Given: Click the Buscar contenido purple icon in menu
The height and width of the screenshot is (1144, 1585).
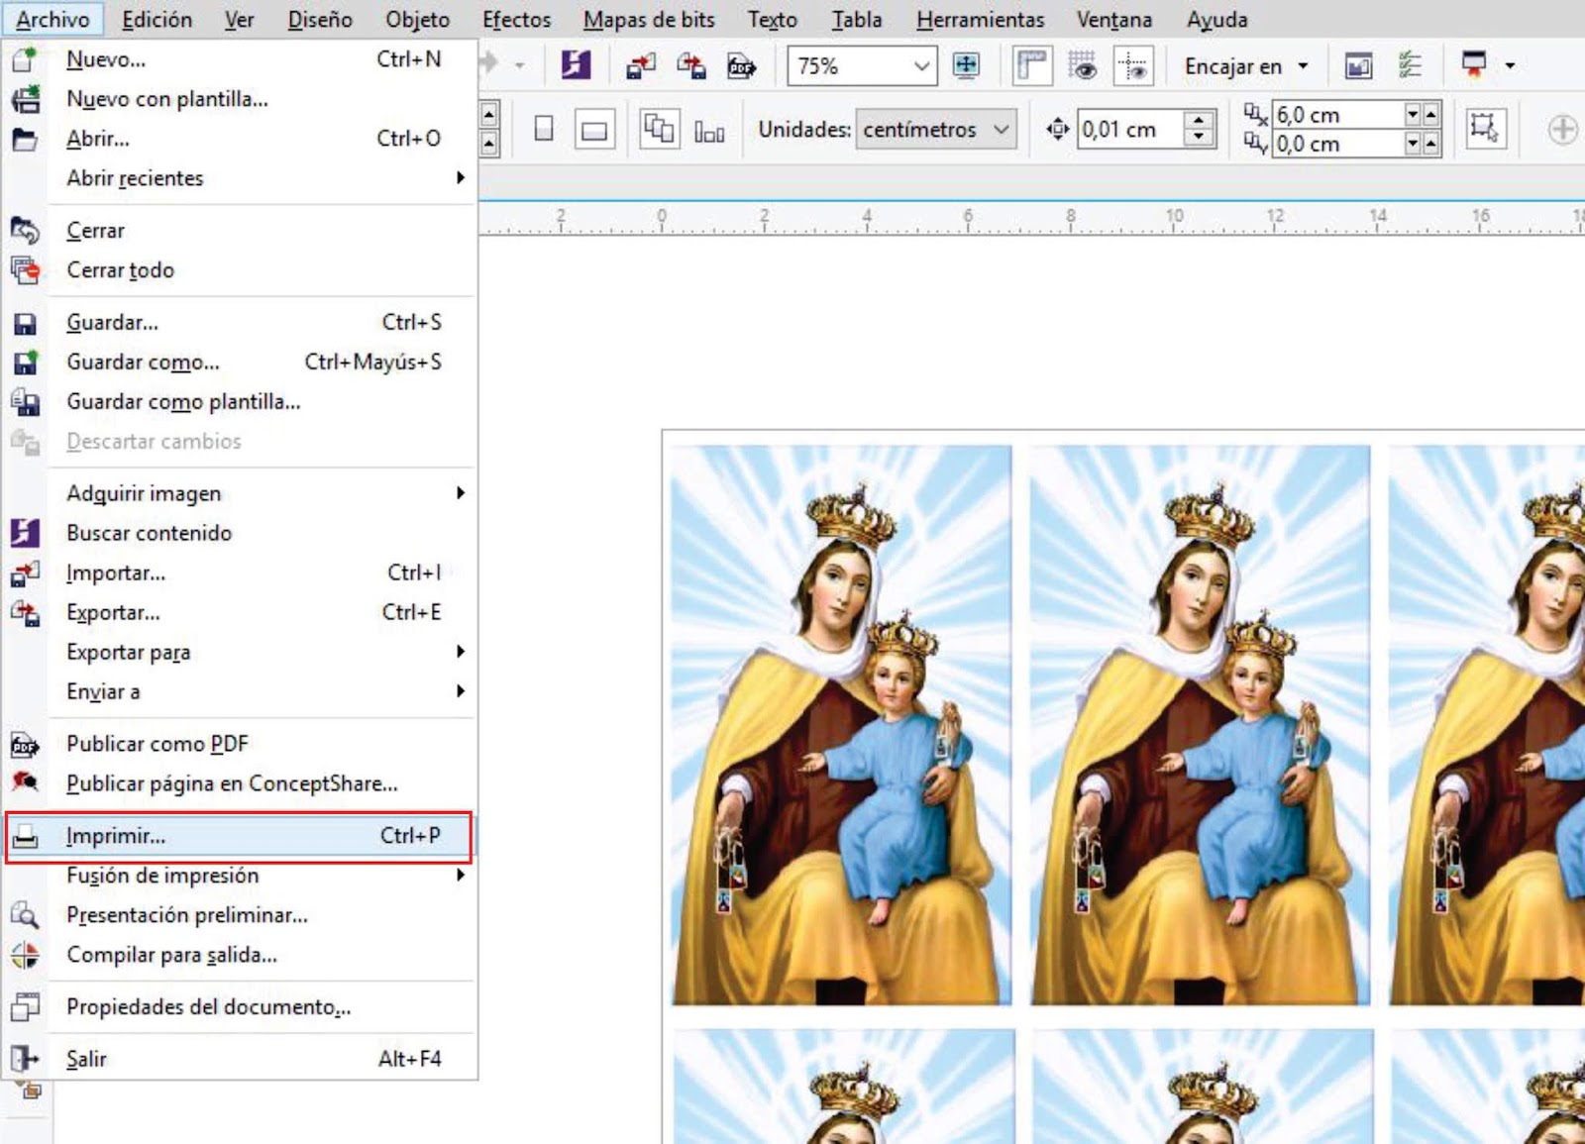Looking at the screenshot, I should click(x=25, y=533).
